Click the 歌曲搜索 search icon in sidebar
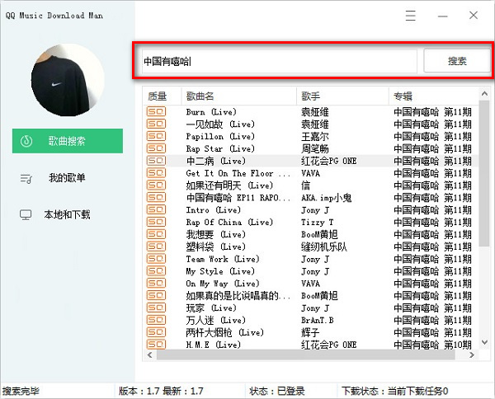This screenshot has width=495, height=399. click(x=27, y=141)
